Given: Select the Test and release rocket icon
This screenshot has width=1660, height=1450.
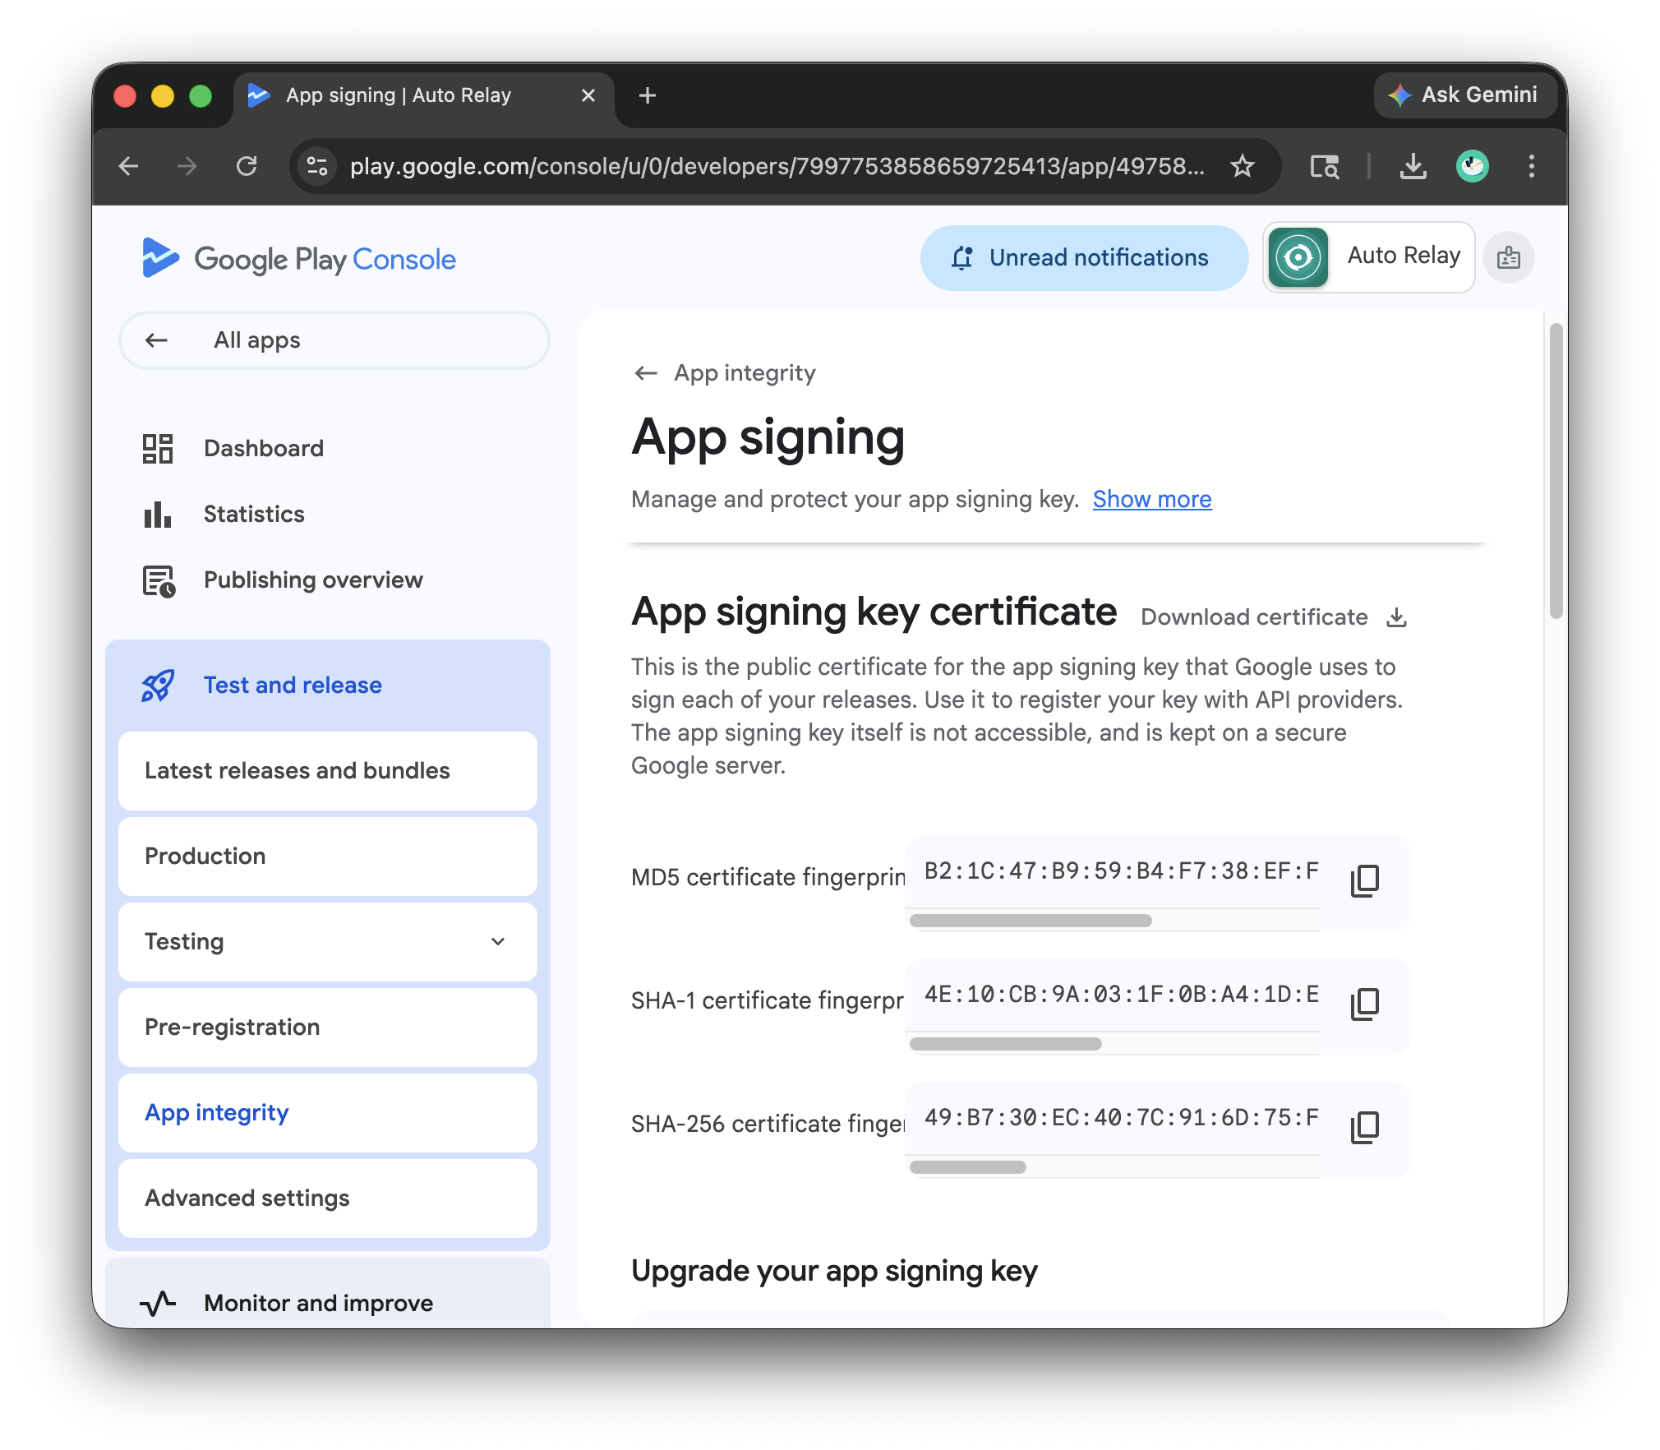Looking at the screenshot, I should [x=158, y=684].
